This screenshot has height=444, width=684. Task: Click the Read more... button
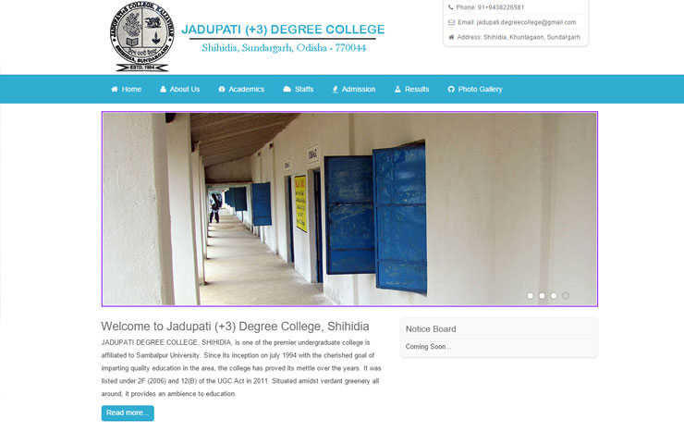[128, 413]
